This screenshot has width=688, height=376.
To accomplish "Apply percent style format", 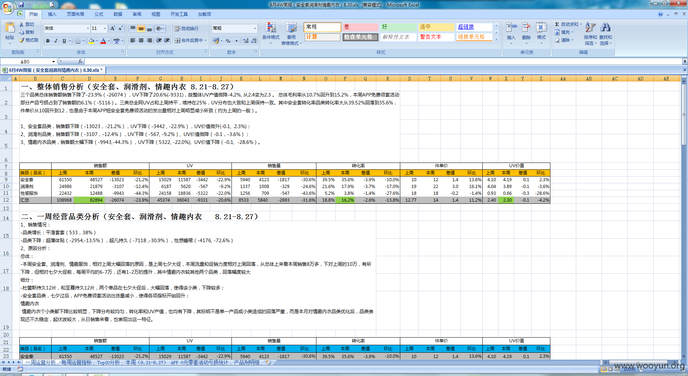I will [228, 41].
